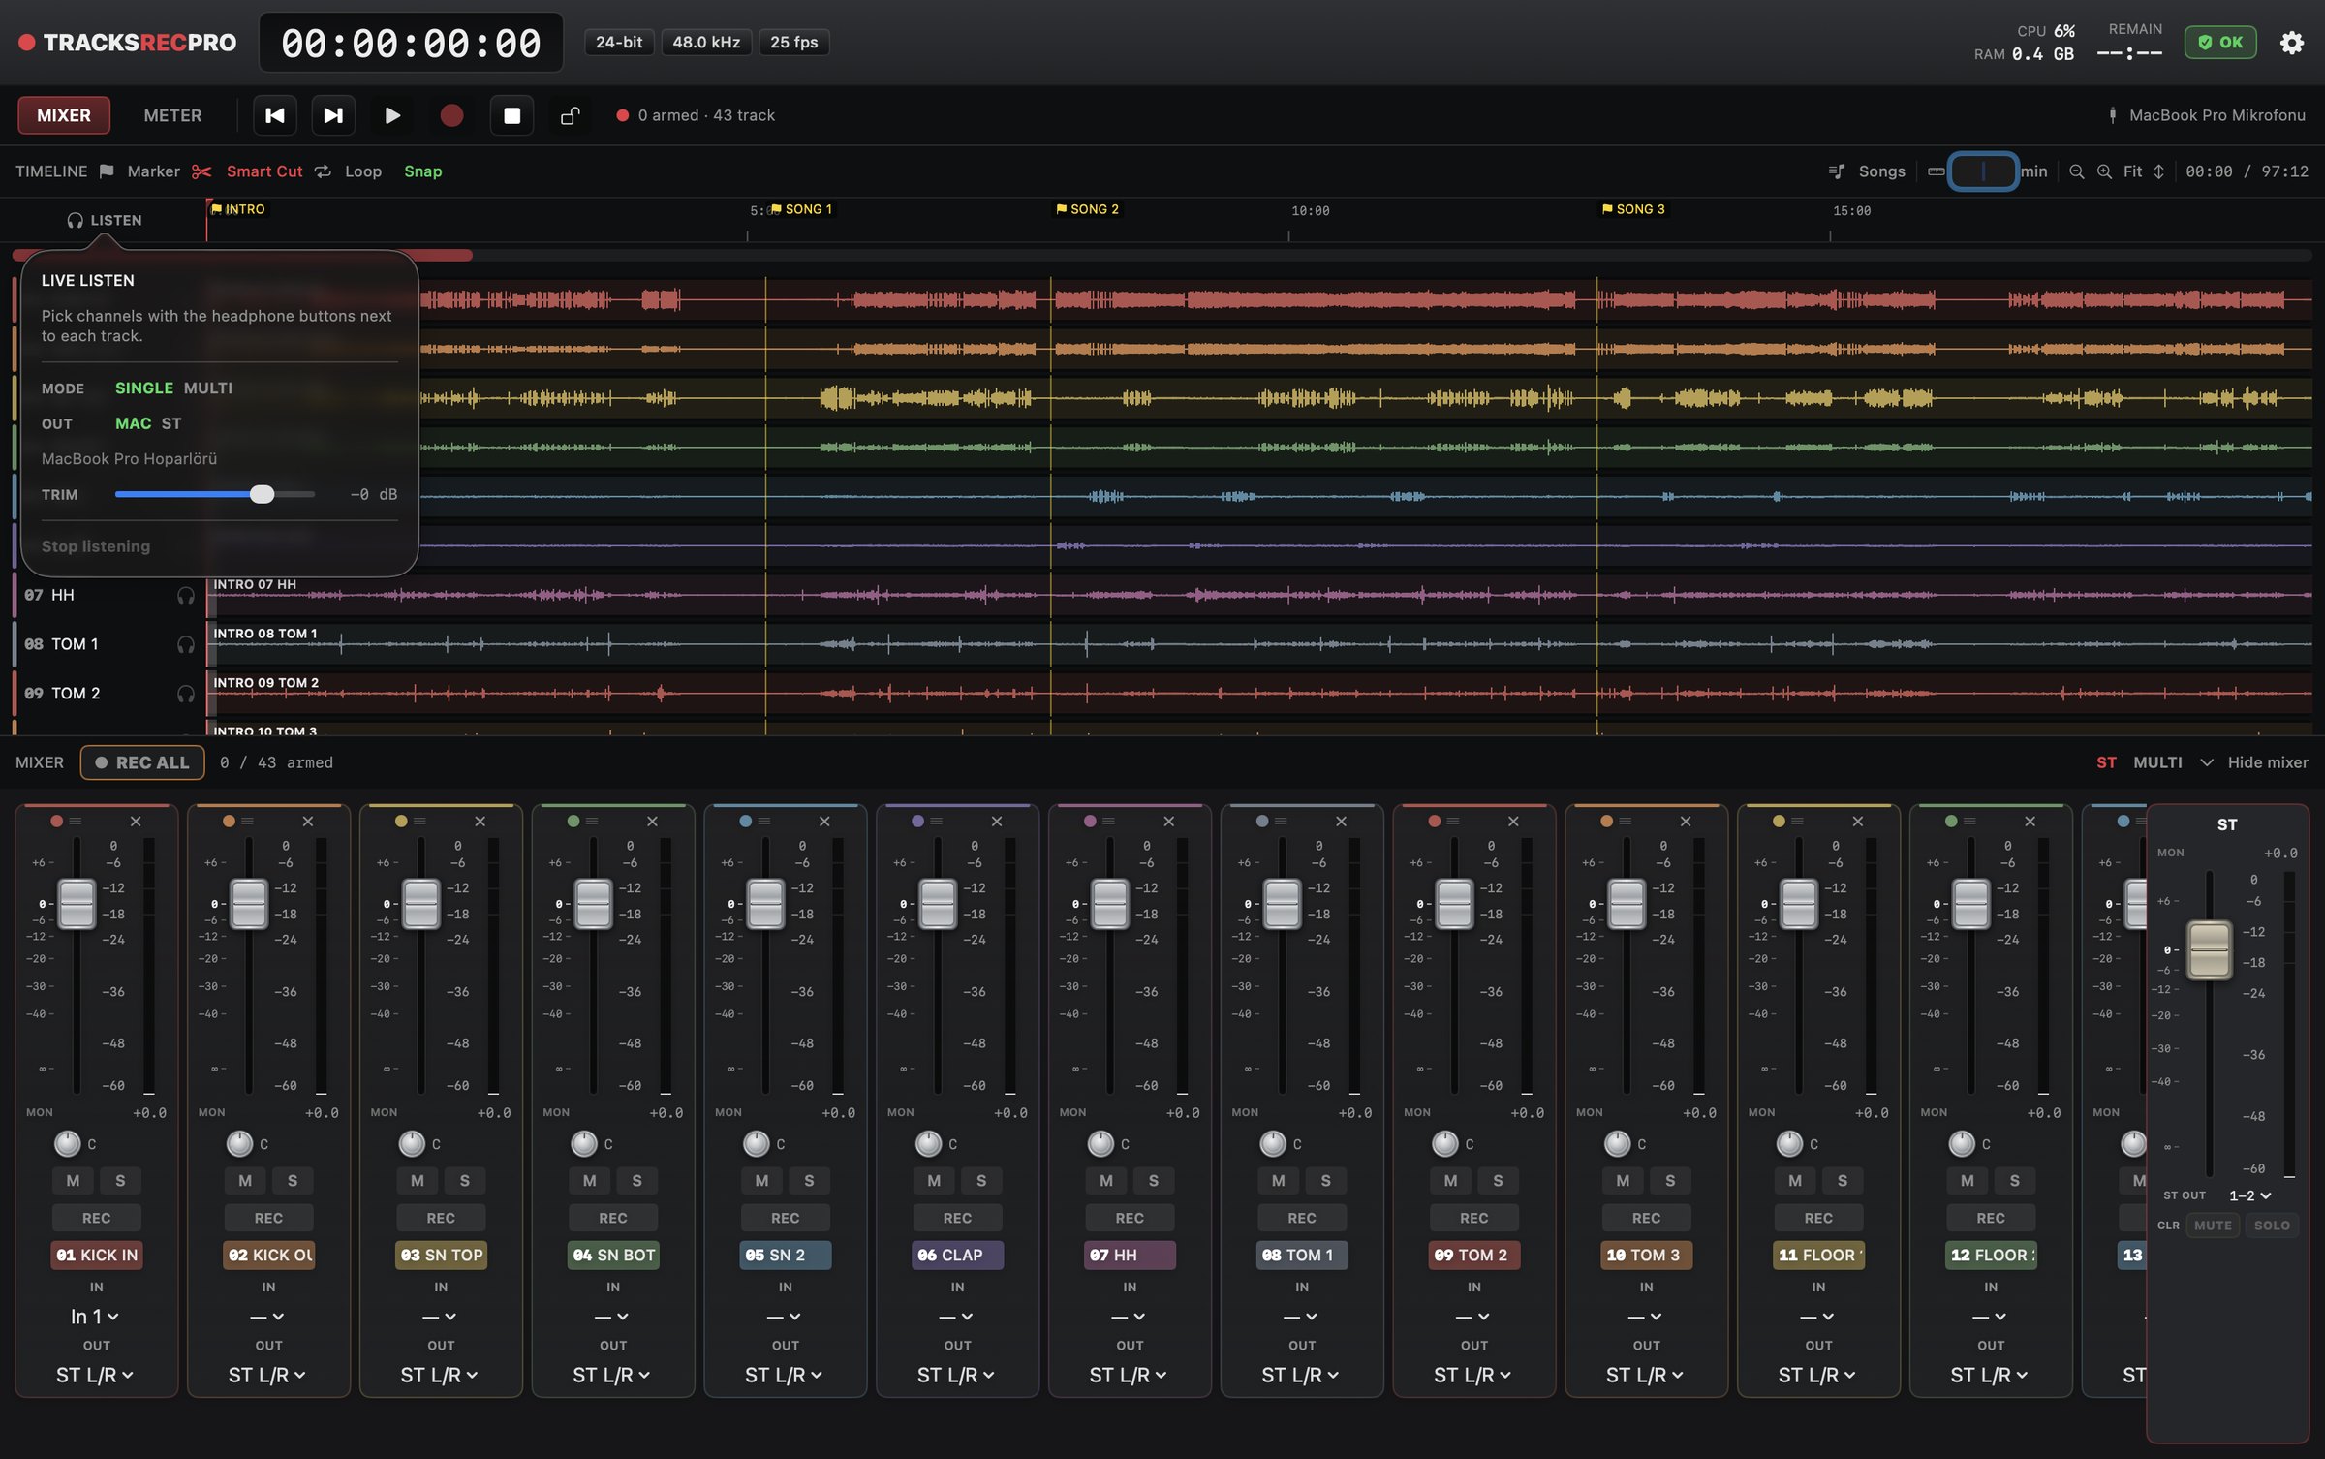Stop transport with the stop button
This screenshot has height=1459, width=2325.
click(x=511, y=115)
